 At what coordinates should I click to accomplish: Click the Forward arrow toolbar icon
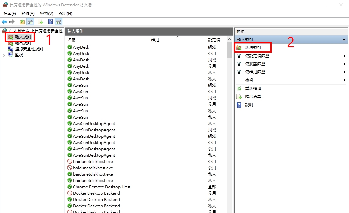tap(12, 22)
